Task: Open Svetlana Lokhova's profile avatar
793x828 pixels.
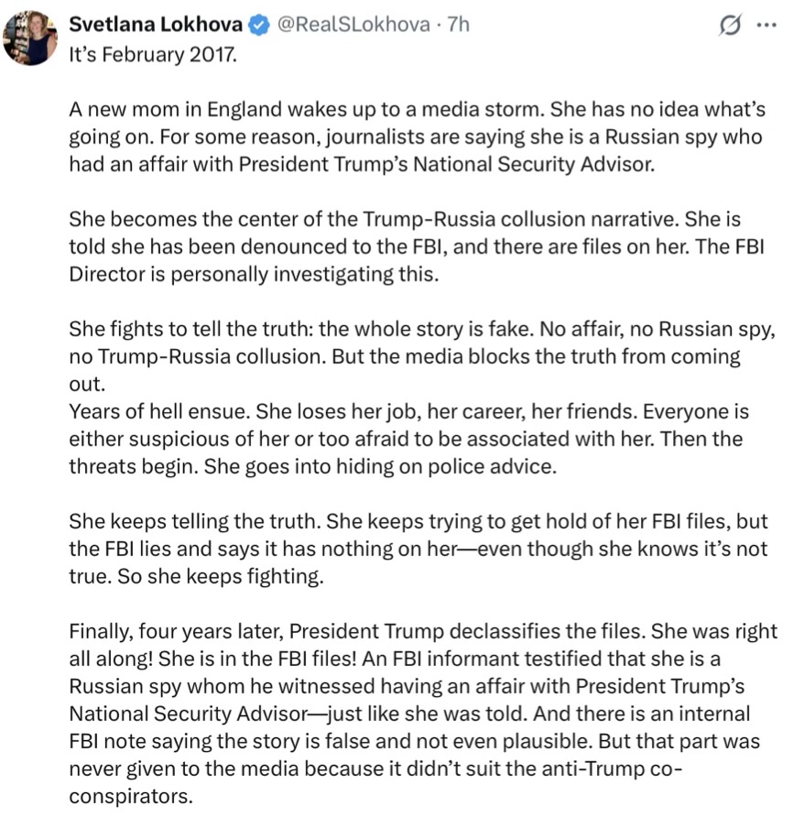Action: pos(31,37)
